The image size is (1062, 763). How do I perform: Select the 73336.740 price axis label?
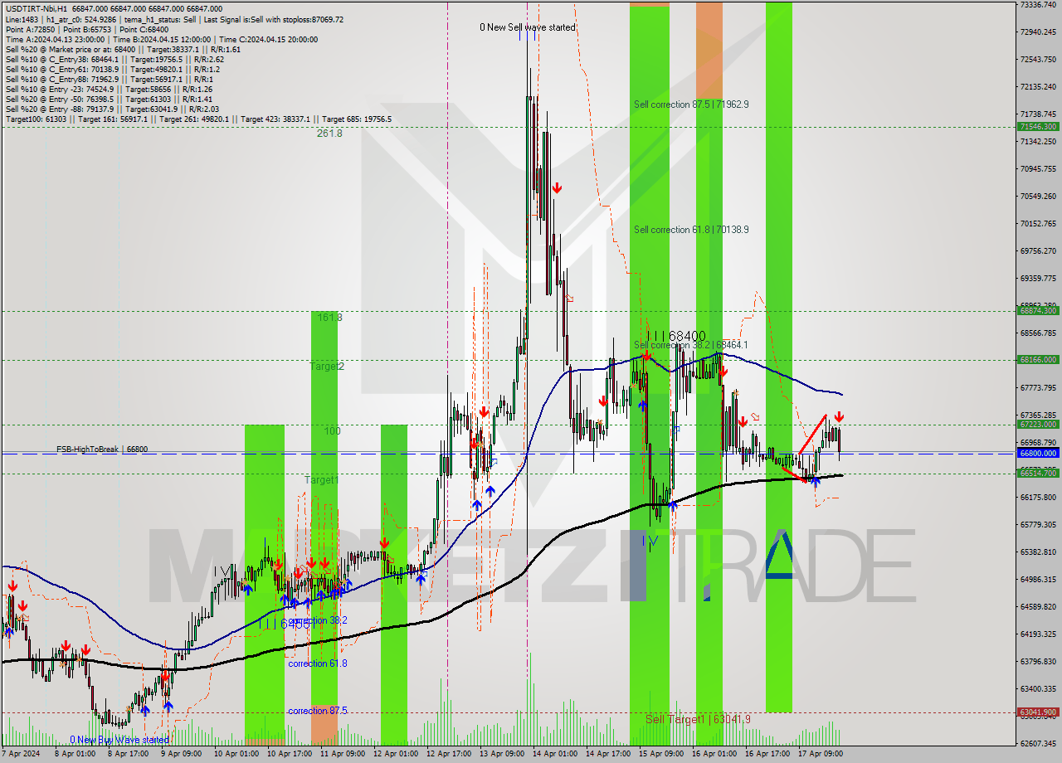(x=1038, y=4)
